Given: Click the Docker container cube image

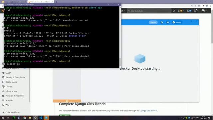Looking at the screenshot, I should (140, 59).
